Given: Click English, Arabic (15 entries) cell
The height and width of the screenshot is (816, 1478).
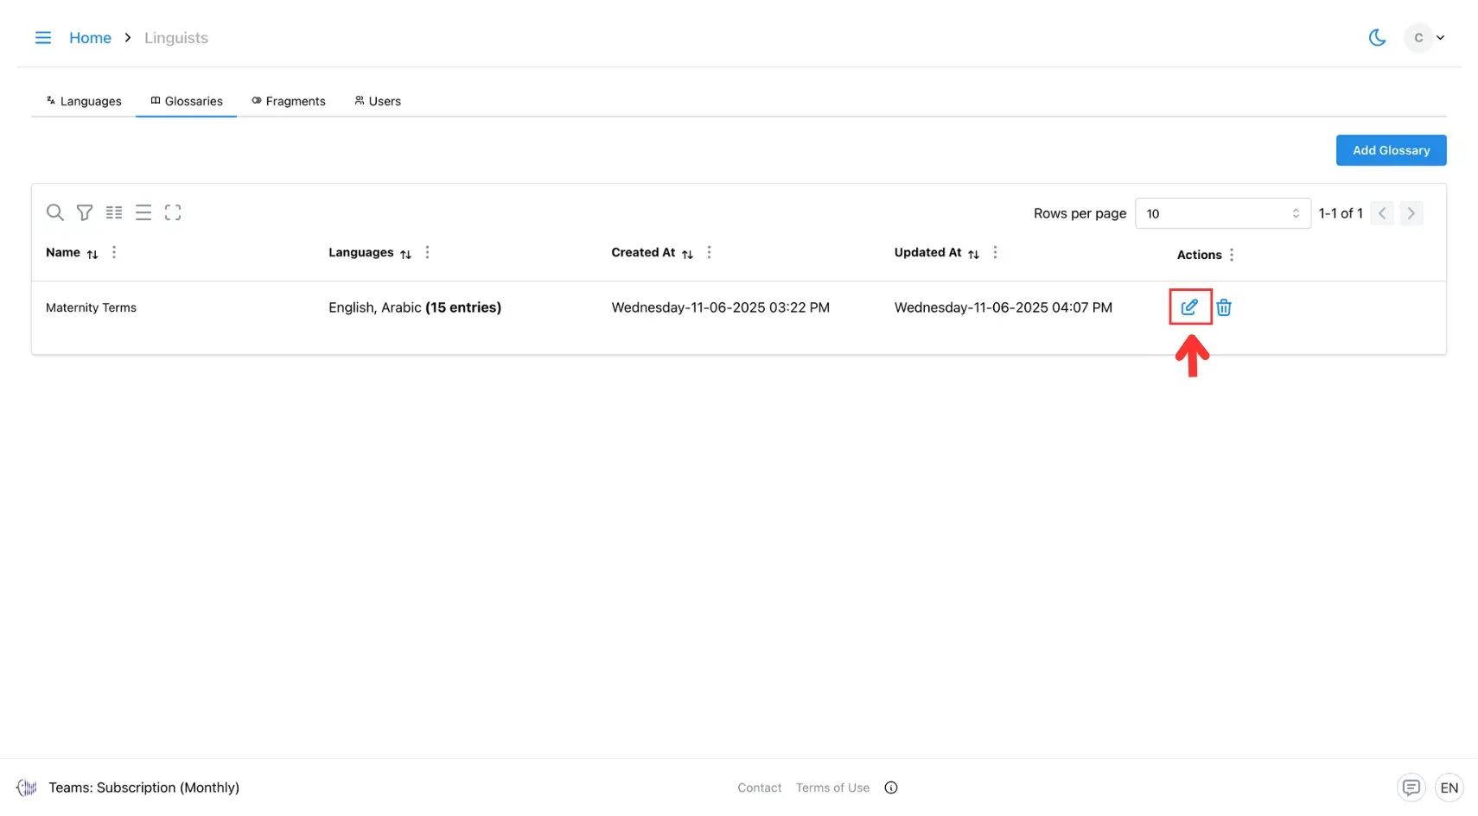Looking at the screenshot, I should [x=415, y=307].
